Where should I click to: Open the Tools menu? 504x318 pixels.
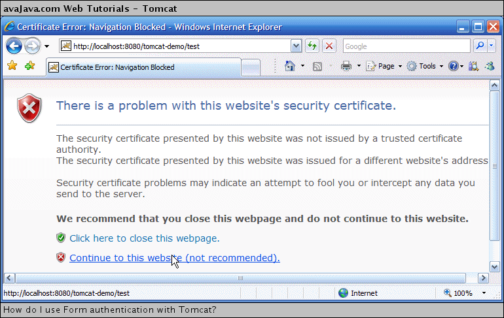tap(425, 66)
